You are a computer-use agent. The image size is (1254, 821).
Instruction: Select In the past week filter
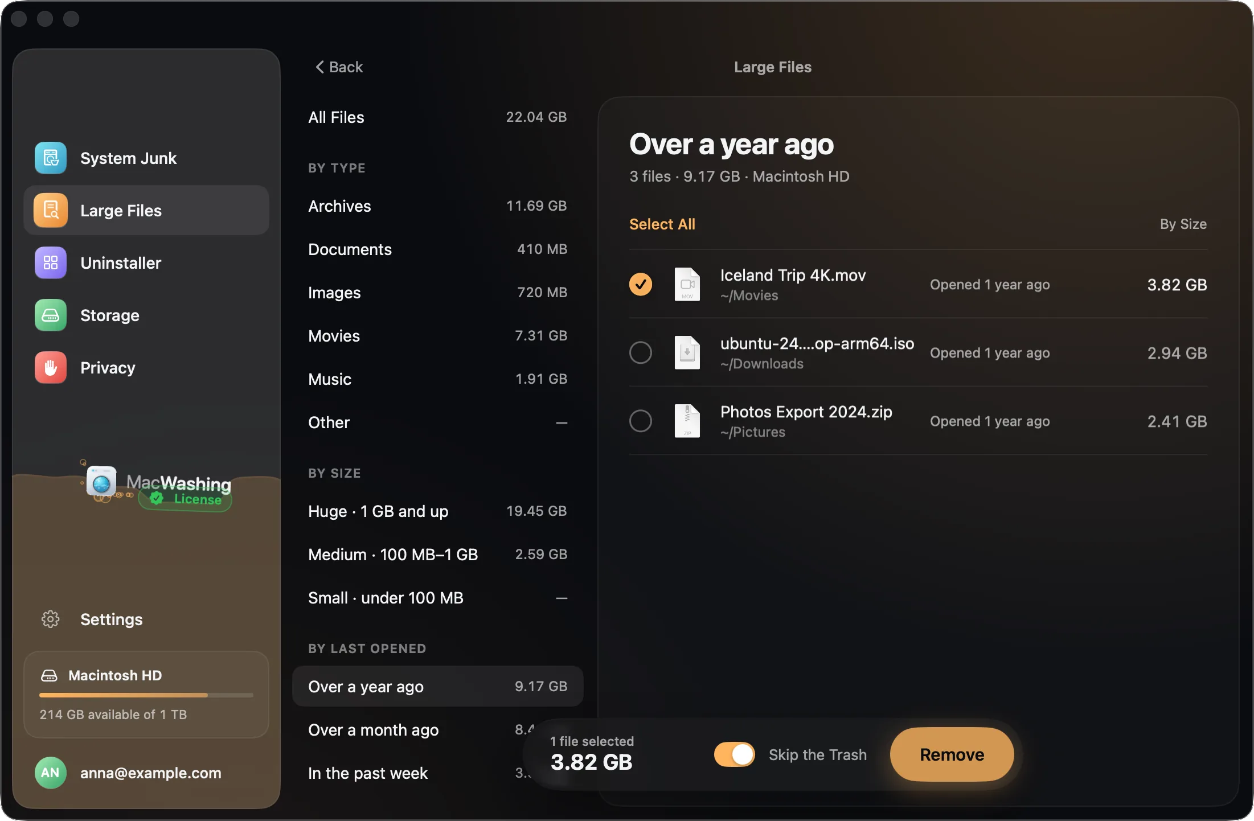click(x=437, y=773)
